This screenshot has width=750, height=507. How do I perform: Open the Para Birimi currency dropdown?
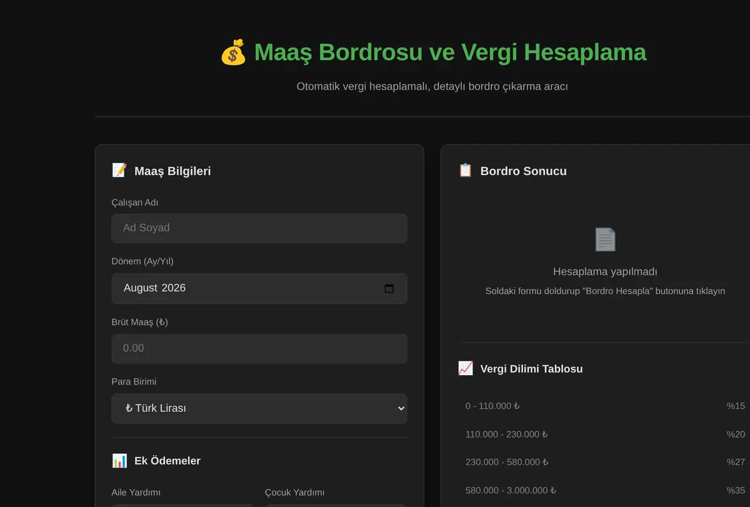(259, 408)
